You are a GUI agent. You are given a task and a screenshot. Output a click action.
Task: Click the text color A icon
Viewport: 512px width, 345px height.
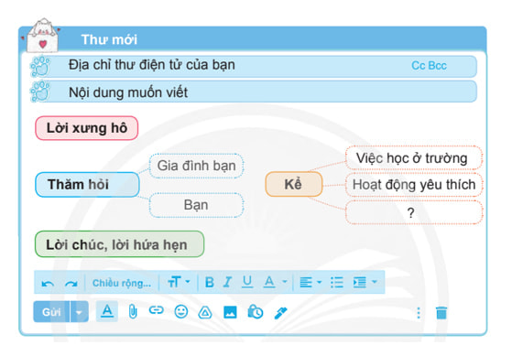tap(269, 283)
